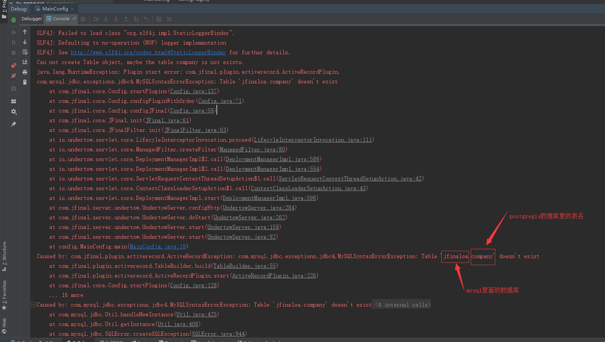Open the Config.java:137 stack link
Viewport: 605px width, 342px height.
pos(194,91)
